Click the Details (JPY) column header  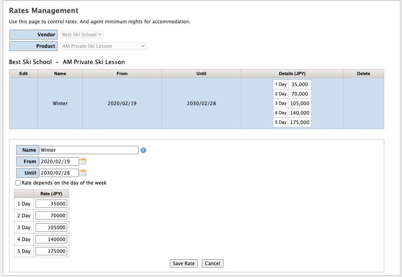point(292,73)
